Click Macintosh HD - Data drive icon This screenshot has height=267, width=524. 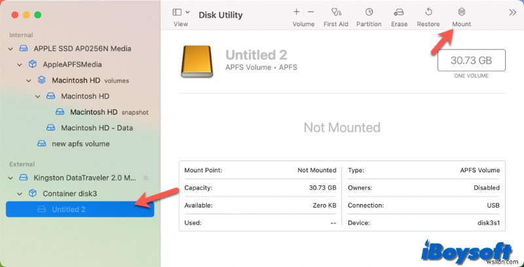pos(50,128)
